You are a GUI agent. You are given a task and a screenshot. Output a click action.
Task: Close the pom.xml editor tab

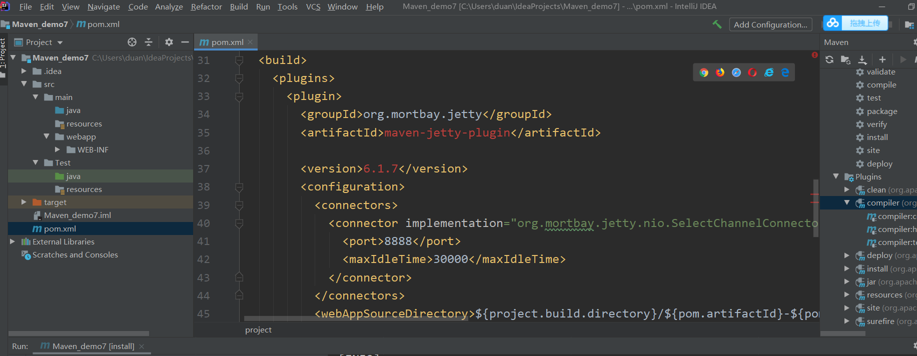[x=250, y=42]
